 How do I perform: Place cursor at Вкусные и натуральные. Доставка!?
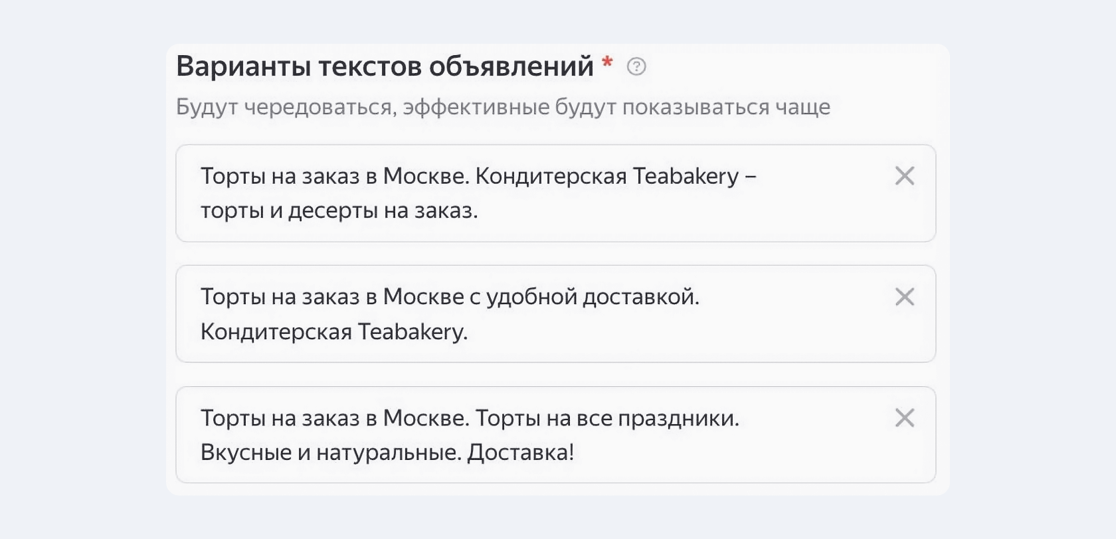point(387,452)
